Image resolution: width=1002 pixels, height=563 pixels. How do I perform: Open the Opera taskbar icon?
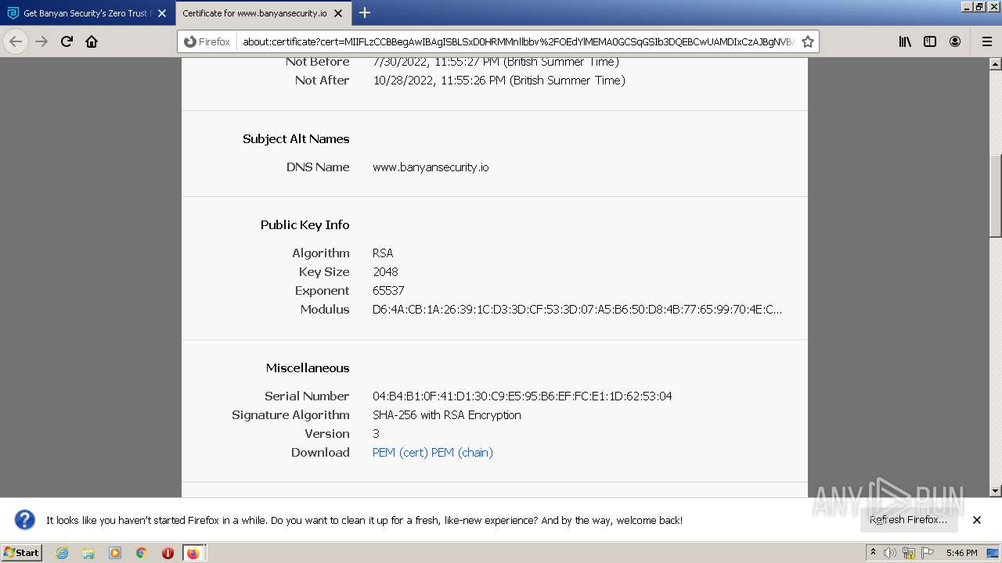pos(168,553)
